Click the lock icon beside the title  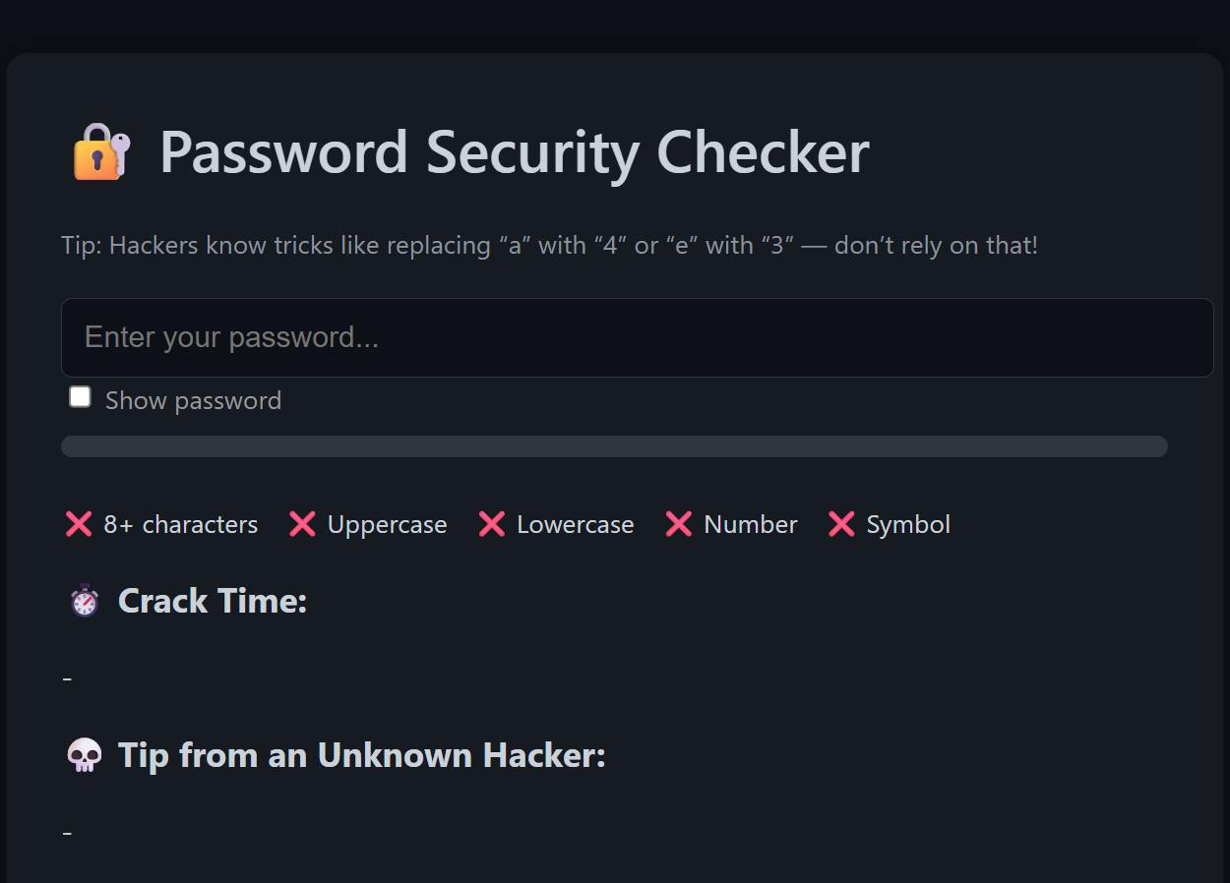(98, 152)
